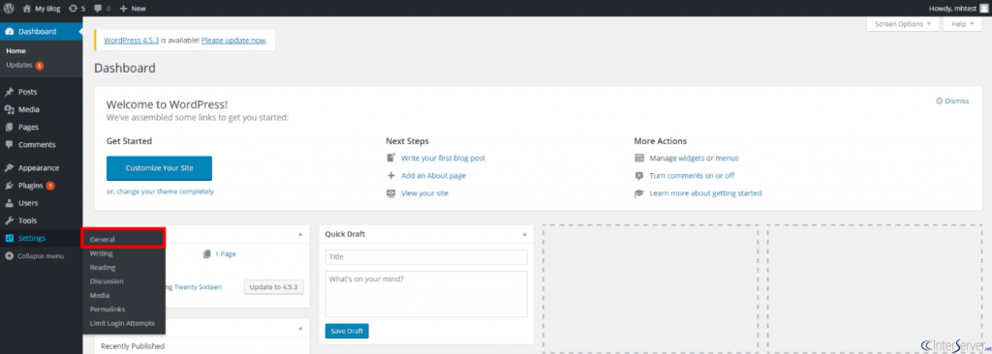This screenshot has width=992, height=354.
Task: Click the Media library icon in sidebar
Action: [x=10, y=109]
